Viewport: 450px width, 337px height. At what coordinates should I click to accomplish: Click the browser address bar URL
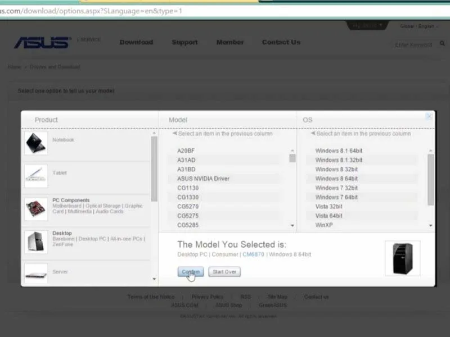pyautogui.click(x=91, y=11)
